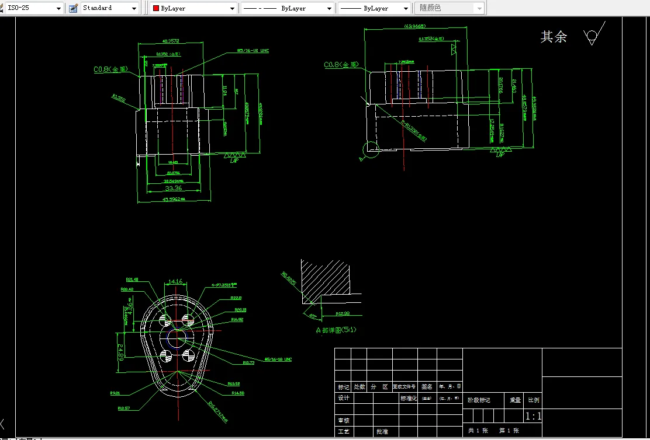Select the 设计 title block label

344,398
